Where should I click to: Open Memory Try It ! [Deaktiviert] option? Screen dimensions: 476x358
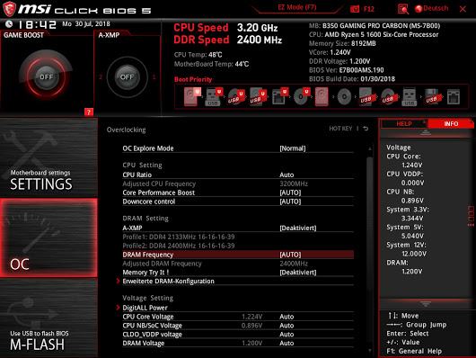point(238,273)
